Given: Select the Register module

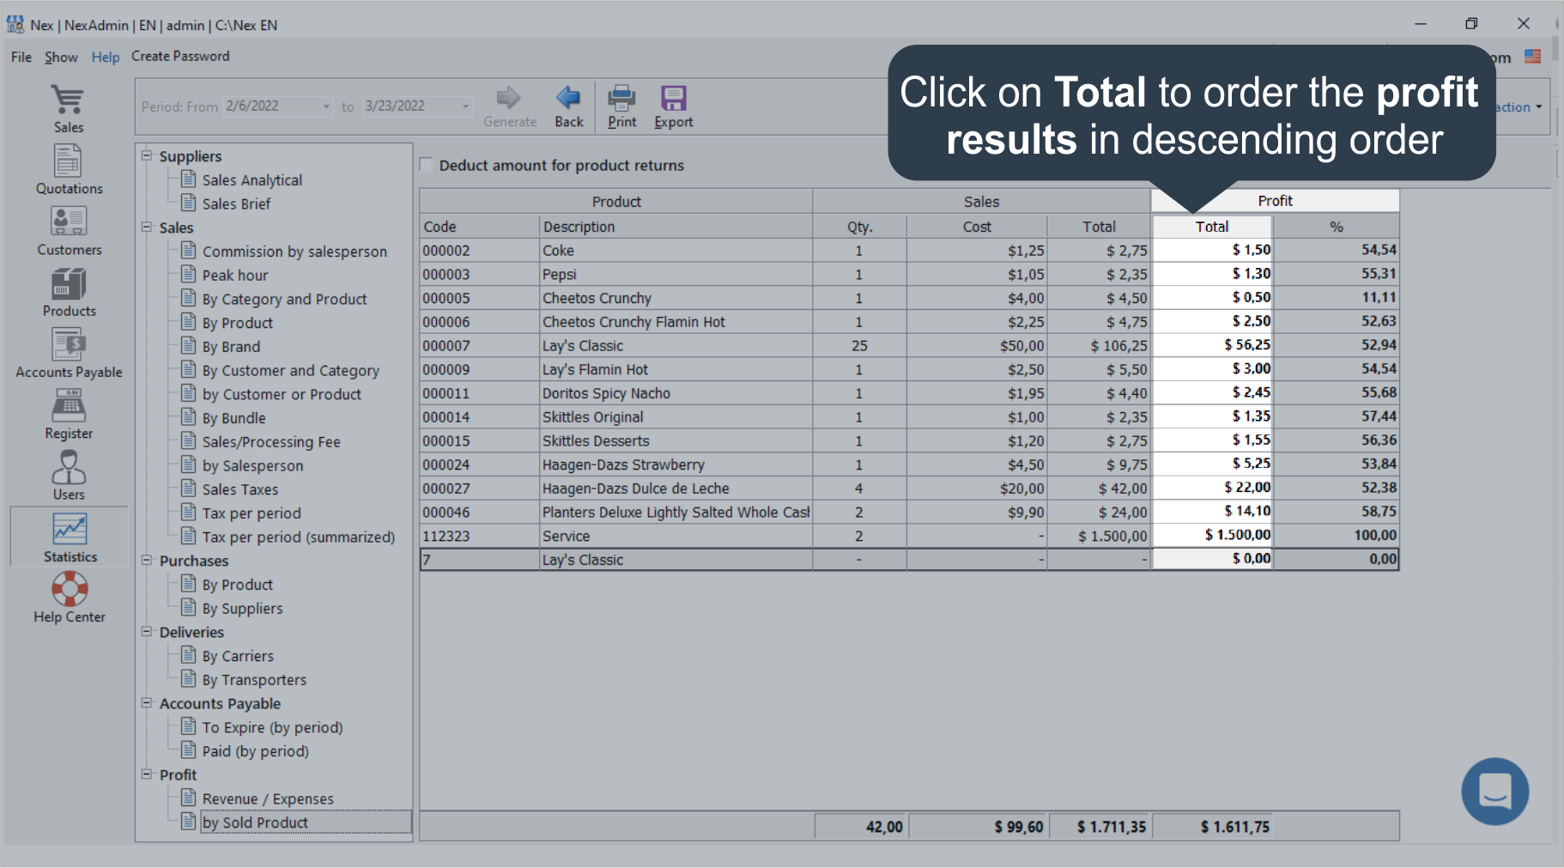Looking at the screenshot, I should coord(68,414).
